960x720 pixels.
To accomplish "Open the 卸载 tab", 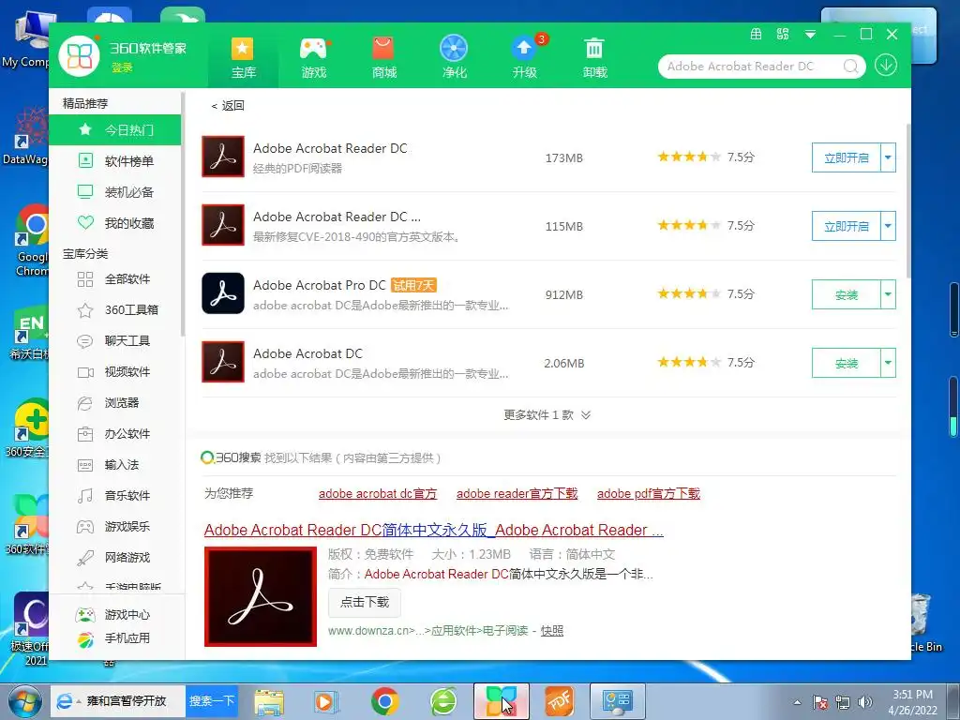I will (594, 58).
